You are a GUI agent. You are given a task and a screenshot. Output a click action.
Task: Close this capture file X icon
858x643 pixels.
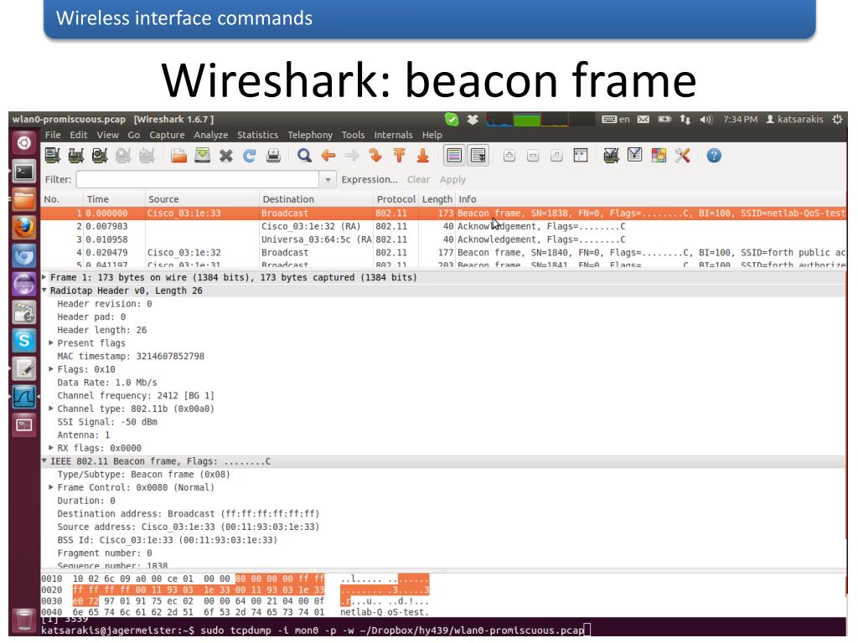(x=226, y=156)
